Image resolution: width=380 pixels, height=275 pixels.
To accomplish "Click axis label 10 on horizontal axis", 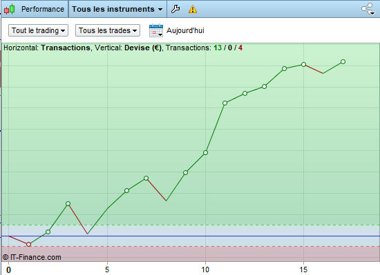I will pos(205,269).
